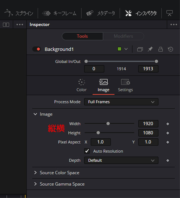Switch to the Modifiers tab
The image size is (180, 198).
click(x=123, y=36)
